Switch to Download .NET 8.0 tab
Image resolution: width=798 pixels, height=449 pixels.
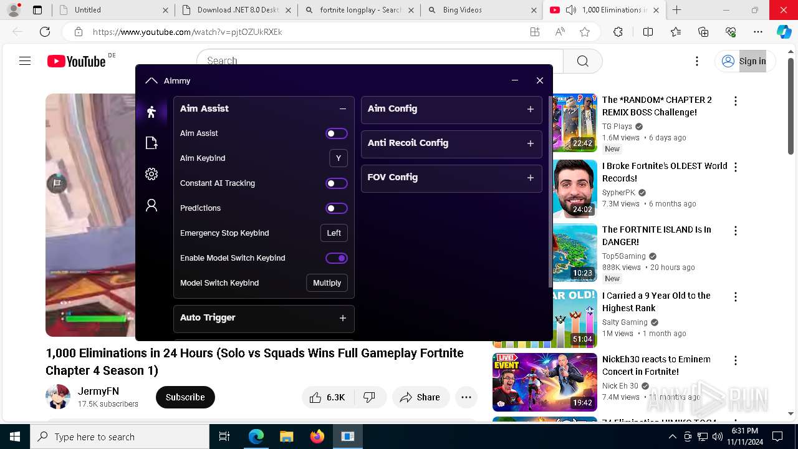[x=237, y=10]
